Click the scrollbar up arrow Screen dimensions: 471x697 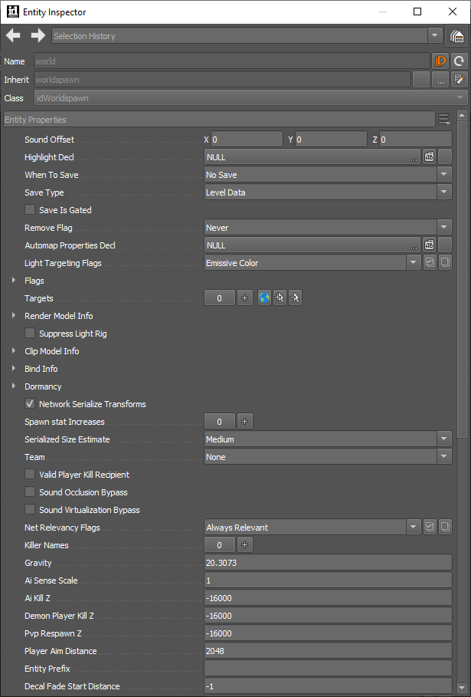462,115
